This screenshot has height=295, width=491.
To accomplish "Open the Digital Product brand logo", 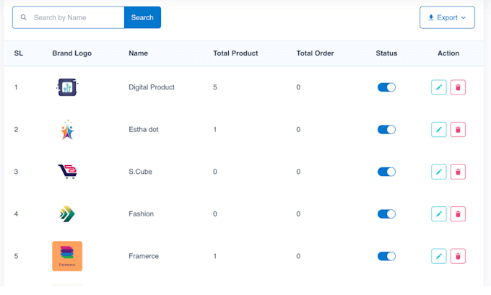I will tap(67, 87).
